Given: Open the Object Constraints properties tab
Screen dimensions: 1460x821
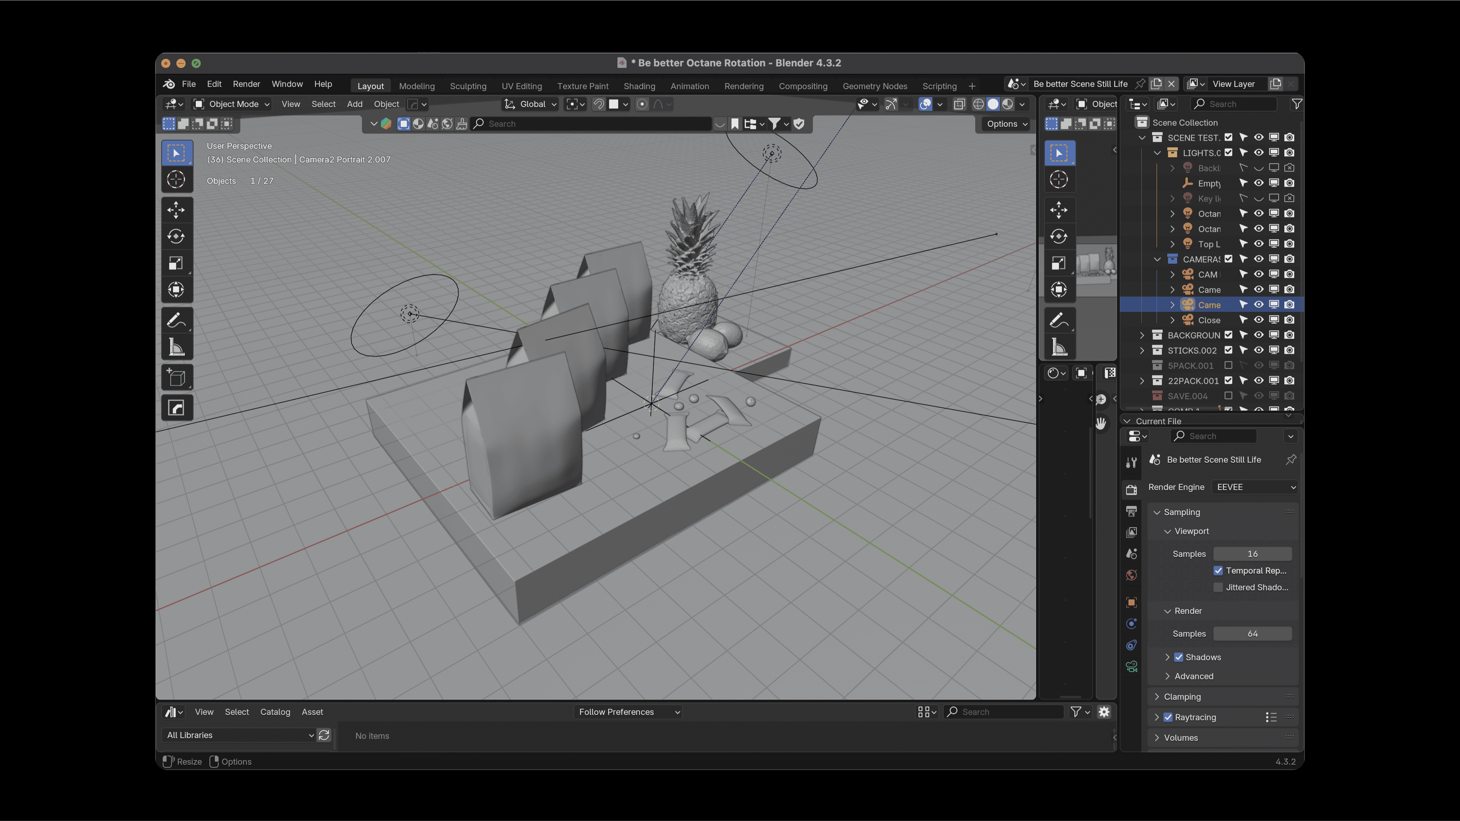Looking at the screenshot, I should coord(1131,645).
